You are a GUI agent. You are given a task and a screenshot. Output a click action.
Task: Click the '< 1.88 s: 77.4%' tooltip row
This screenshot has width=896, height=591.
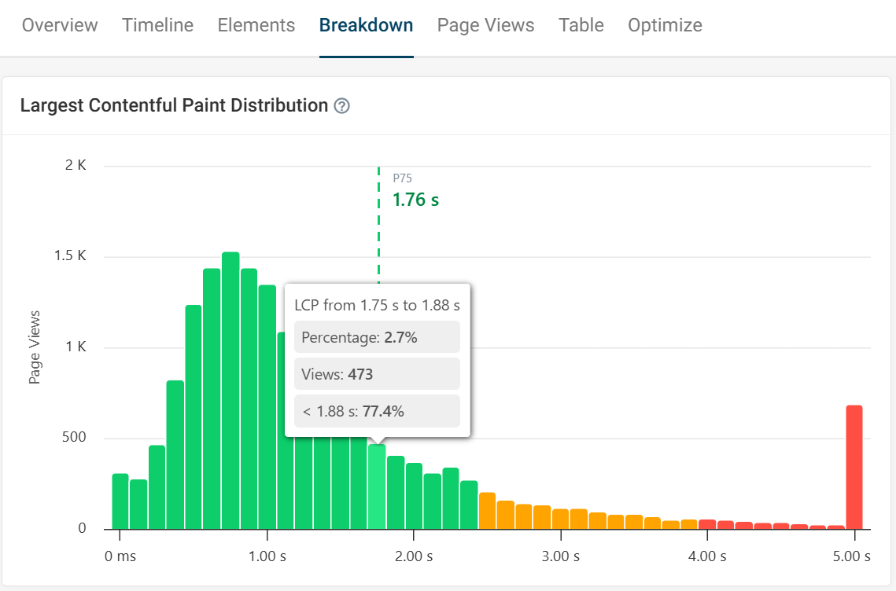[x=377, y=410]
